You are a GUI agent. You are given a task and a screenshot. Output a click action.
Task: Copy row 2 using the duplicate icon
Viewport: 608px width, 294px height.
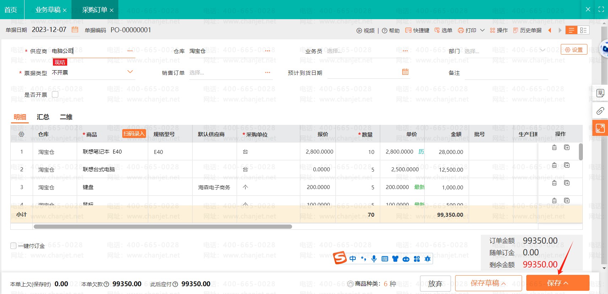click(x=567, y=165)
